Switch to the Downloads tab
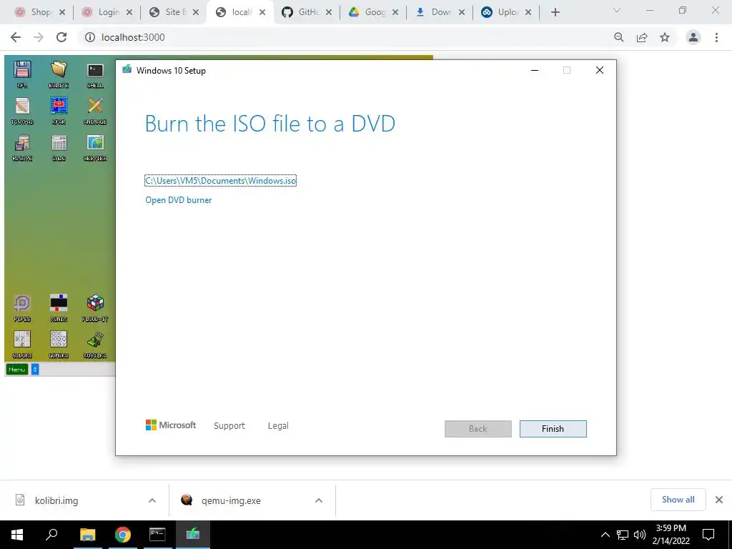This screenshot has height=549, width=732. tap(440, 12)
